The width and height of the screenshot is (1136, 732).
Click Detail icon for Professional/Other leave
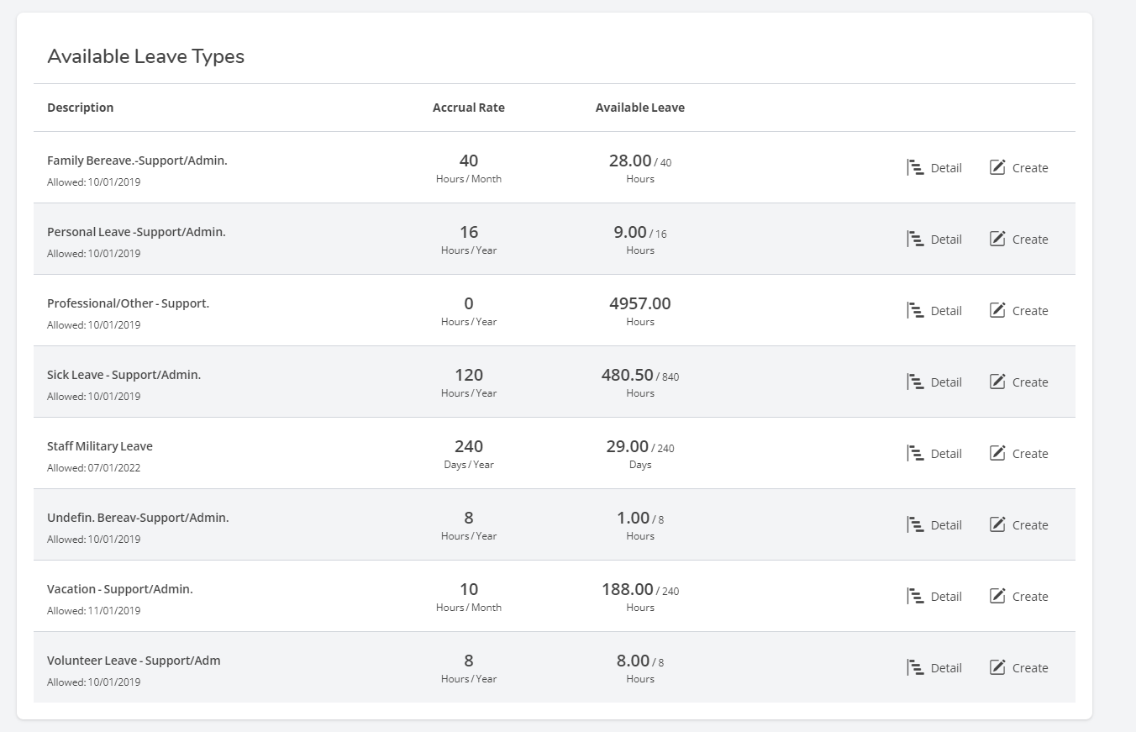point(915,310)
